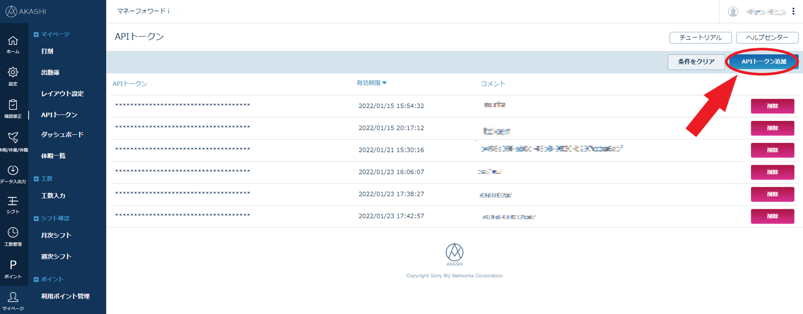Open the Home icon in sidebar
This screenshot has height=314, width=803.
pos(13,41)
